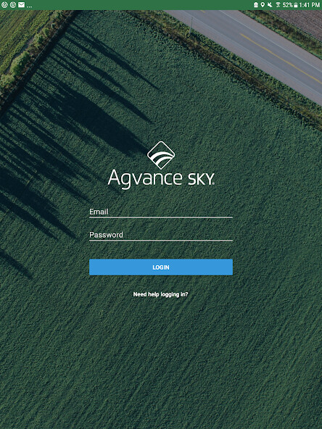The image size is (322, 429).
Task: Tap the battery status icon
Action: tap(296, 5)
